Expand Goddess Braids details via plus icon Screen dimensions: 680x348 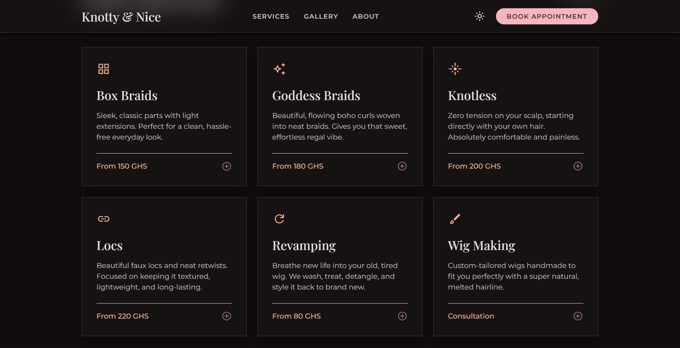coord(402,166)
